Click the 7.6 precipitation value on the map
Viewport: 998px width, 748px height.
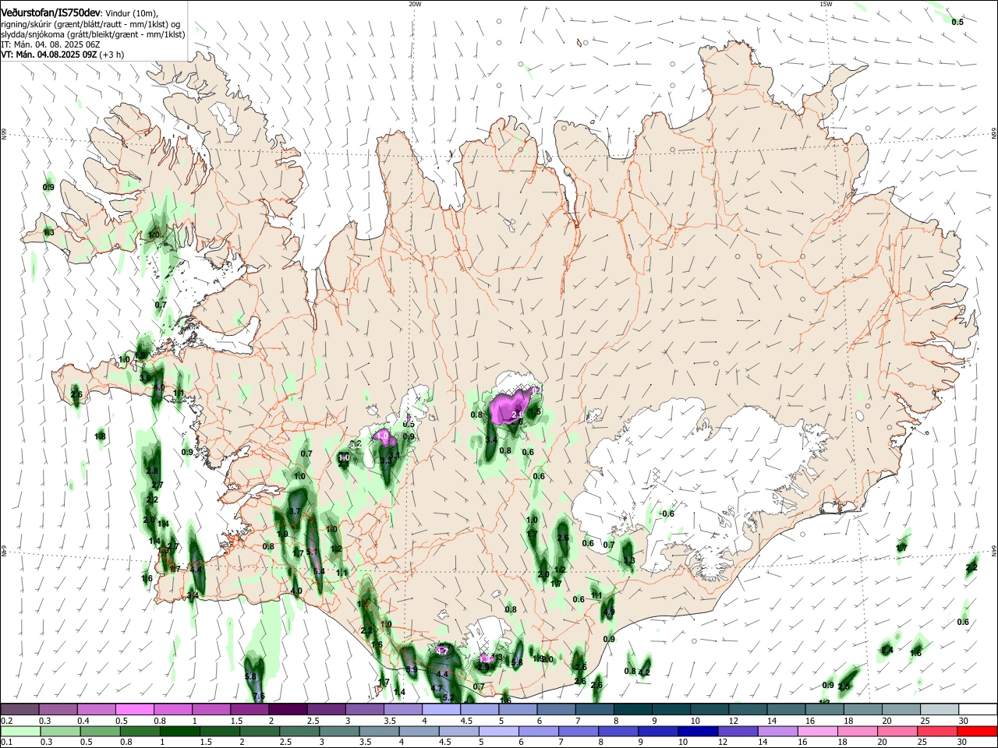(x=260, y=696)
